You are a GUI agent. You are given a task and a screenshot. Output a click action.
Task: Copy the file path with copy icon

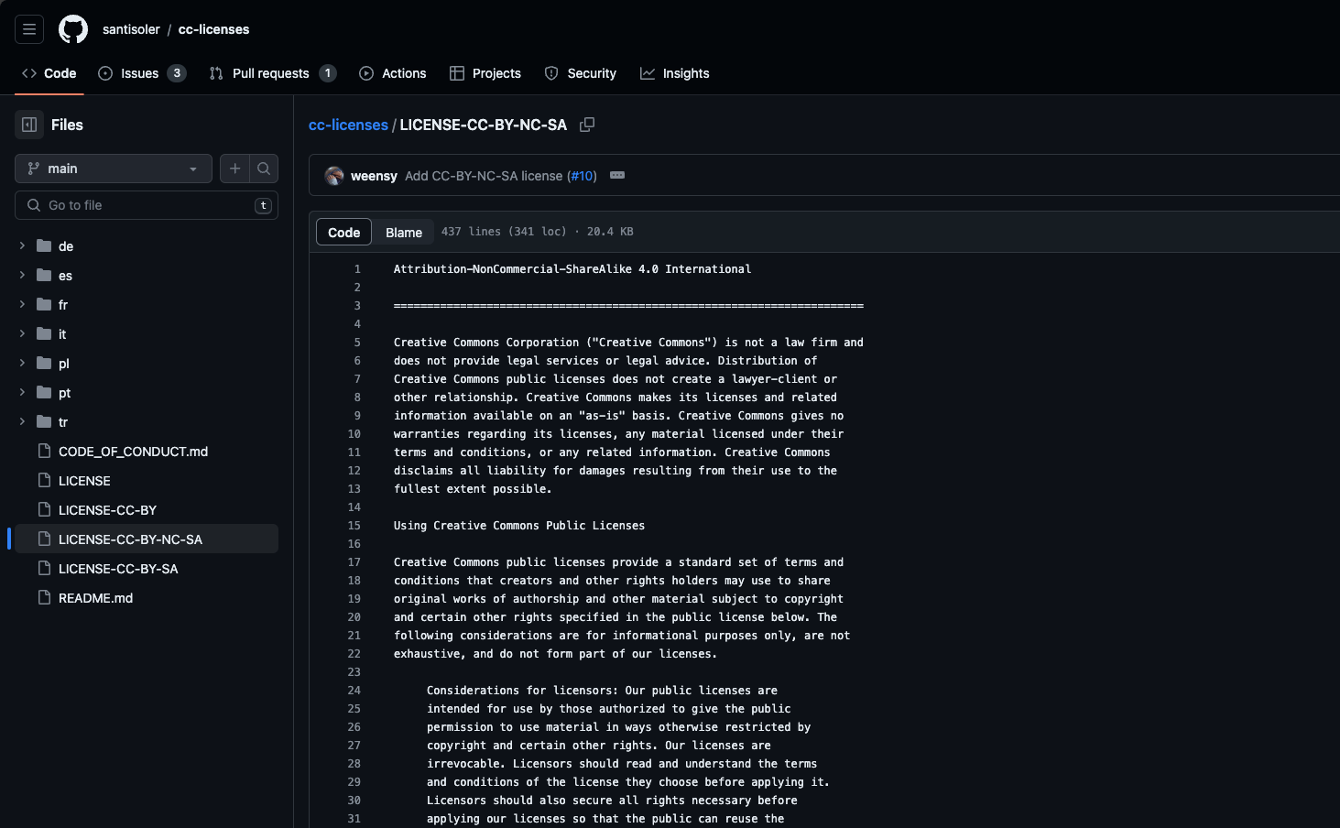(x=587, y=125)
